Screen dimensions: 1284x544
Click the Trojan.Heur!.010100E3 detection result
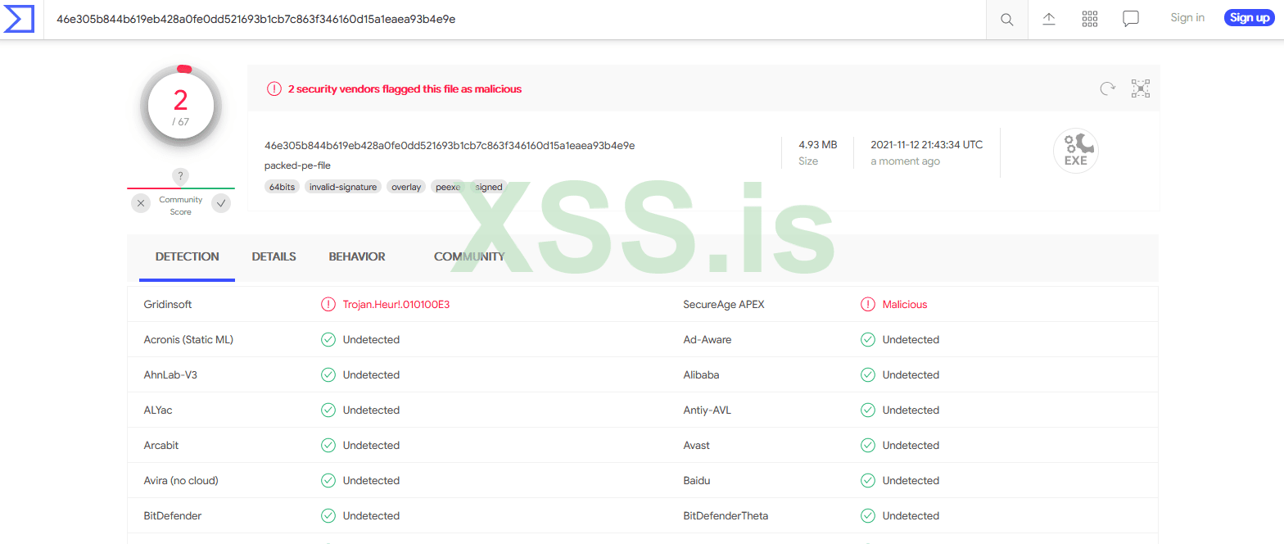(x=396, y=304)
